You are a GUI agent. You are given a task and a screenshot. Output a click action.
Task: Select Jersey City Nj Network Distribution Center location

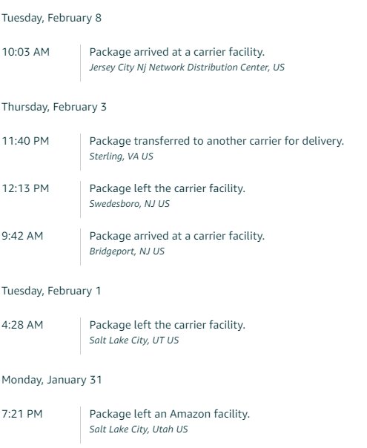(x=187, y=67)
